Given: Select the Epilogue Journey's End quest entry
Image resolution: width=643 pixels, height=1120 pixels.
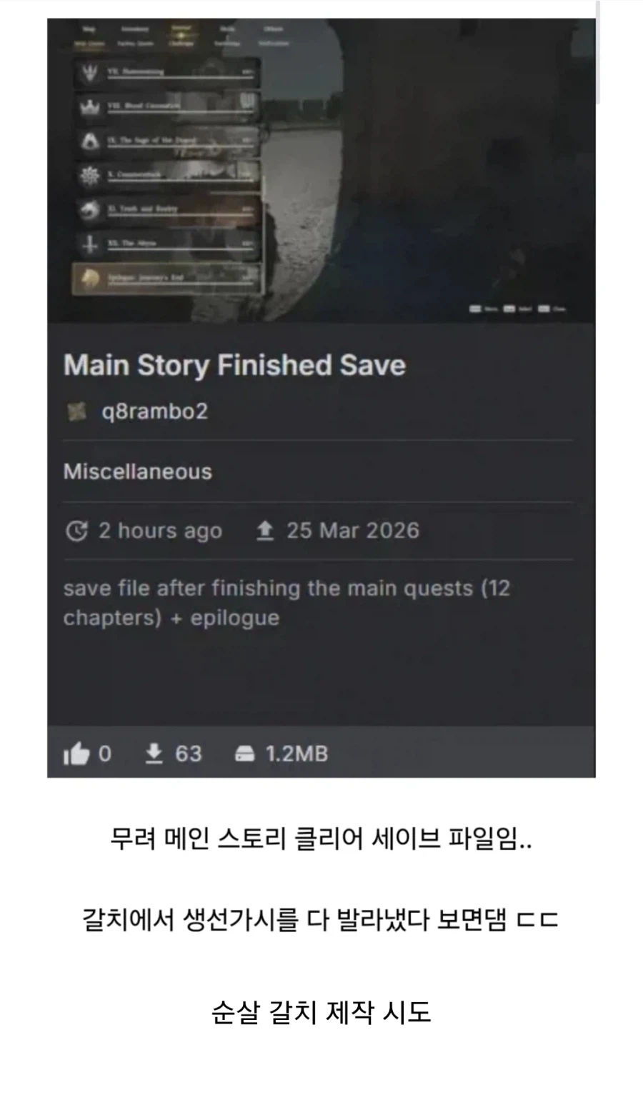Looking at the screenshot, I should click(x=166, y=279).
